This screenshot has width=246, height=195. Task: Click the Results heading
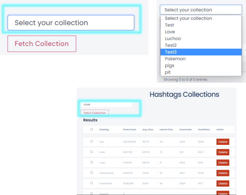pos(90,120)
